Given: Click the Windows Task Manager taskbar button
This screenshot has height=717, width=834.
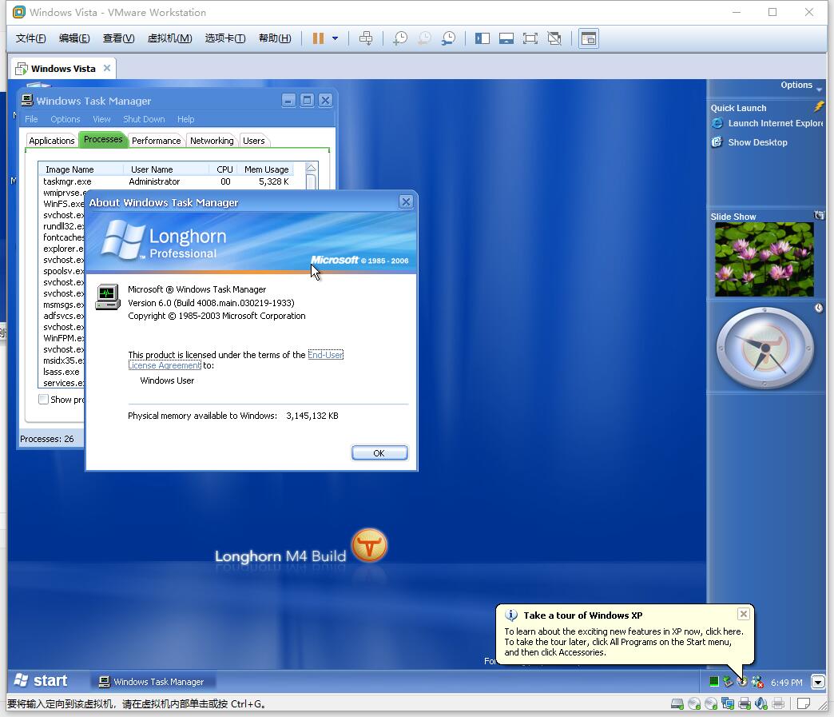Looking at the screenshot, I should pos(153,681).
